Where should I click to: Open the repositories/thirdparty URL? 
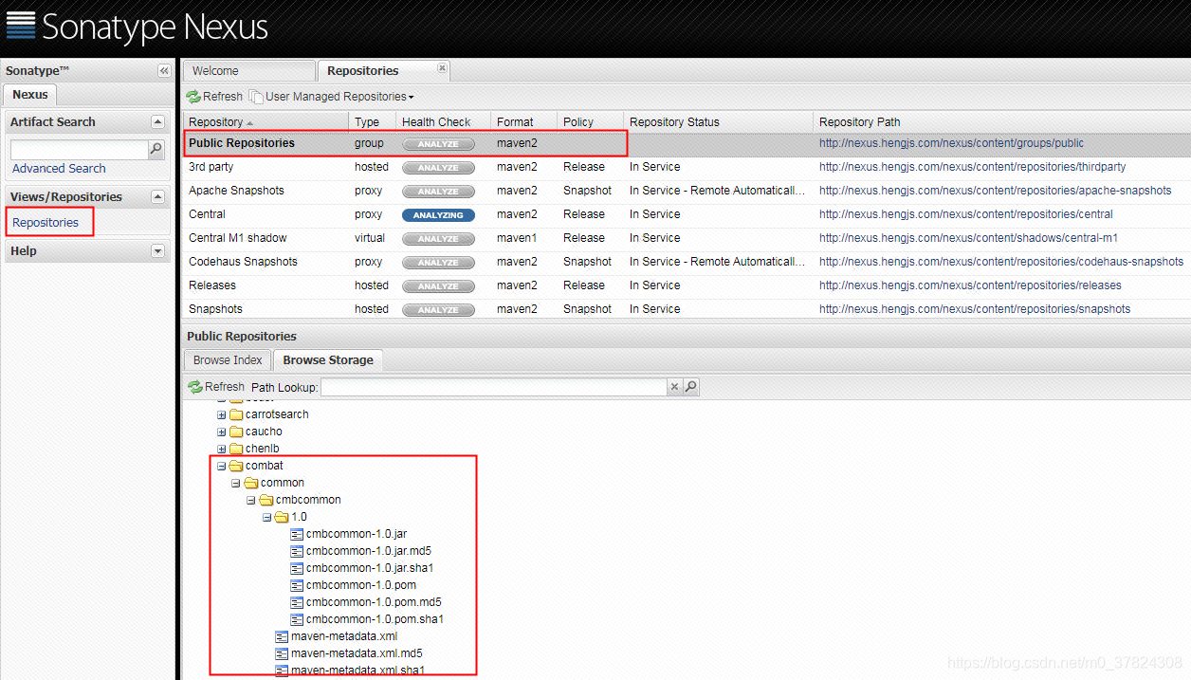point(972,167)
